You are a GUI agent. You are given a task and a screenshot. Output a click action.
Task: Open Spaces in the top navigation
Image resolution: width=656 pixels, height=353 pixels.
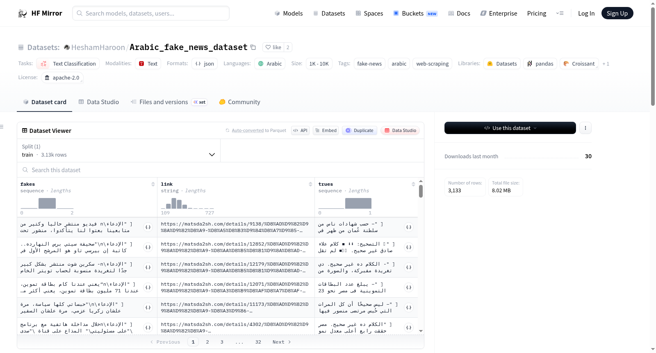click(369, 14)
